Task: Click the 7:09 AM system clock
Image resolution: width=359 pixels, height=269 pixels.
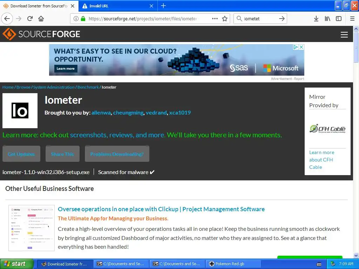Action: click(346, 264)
